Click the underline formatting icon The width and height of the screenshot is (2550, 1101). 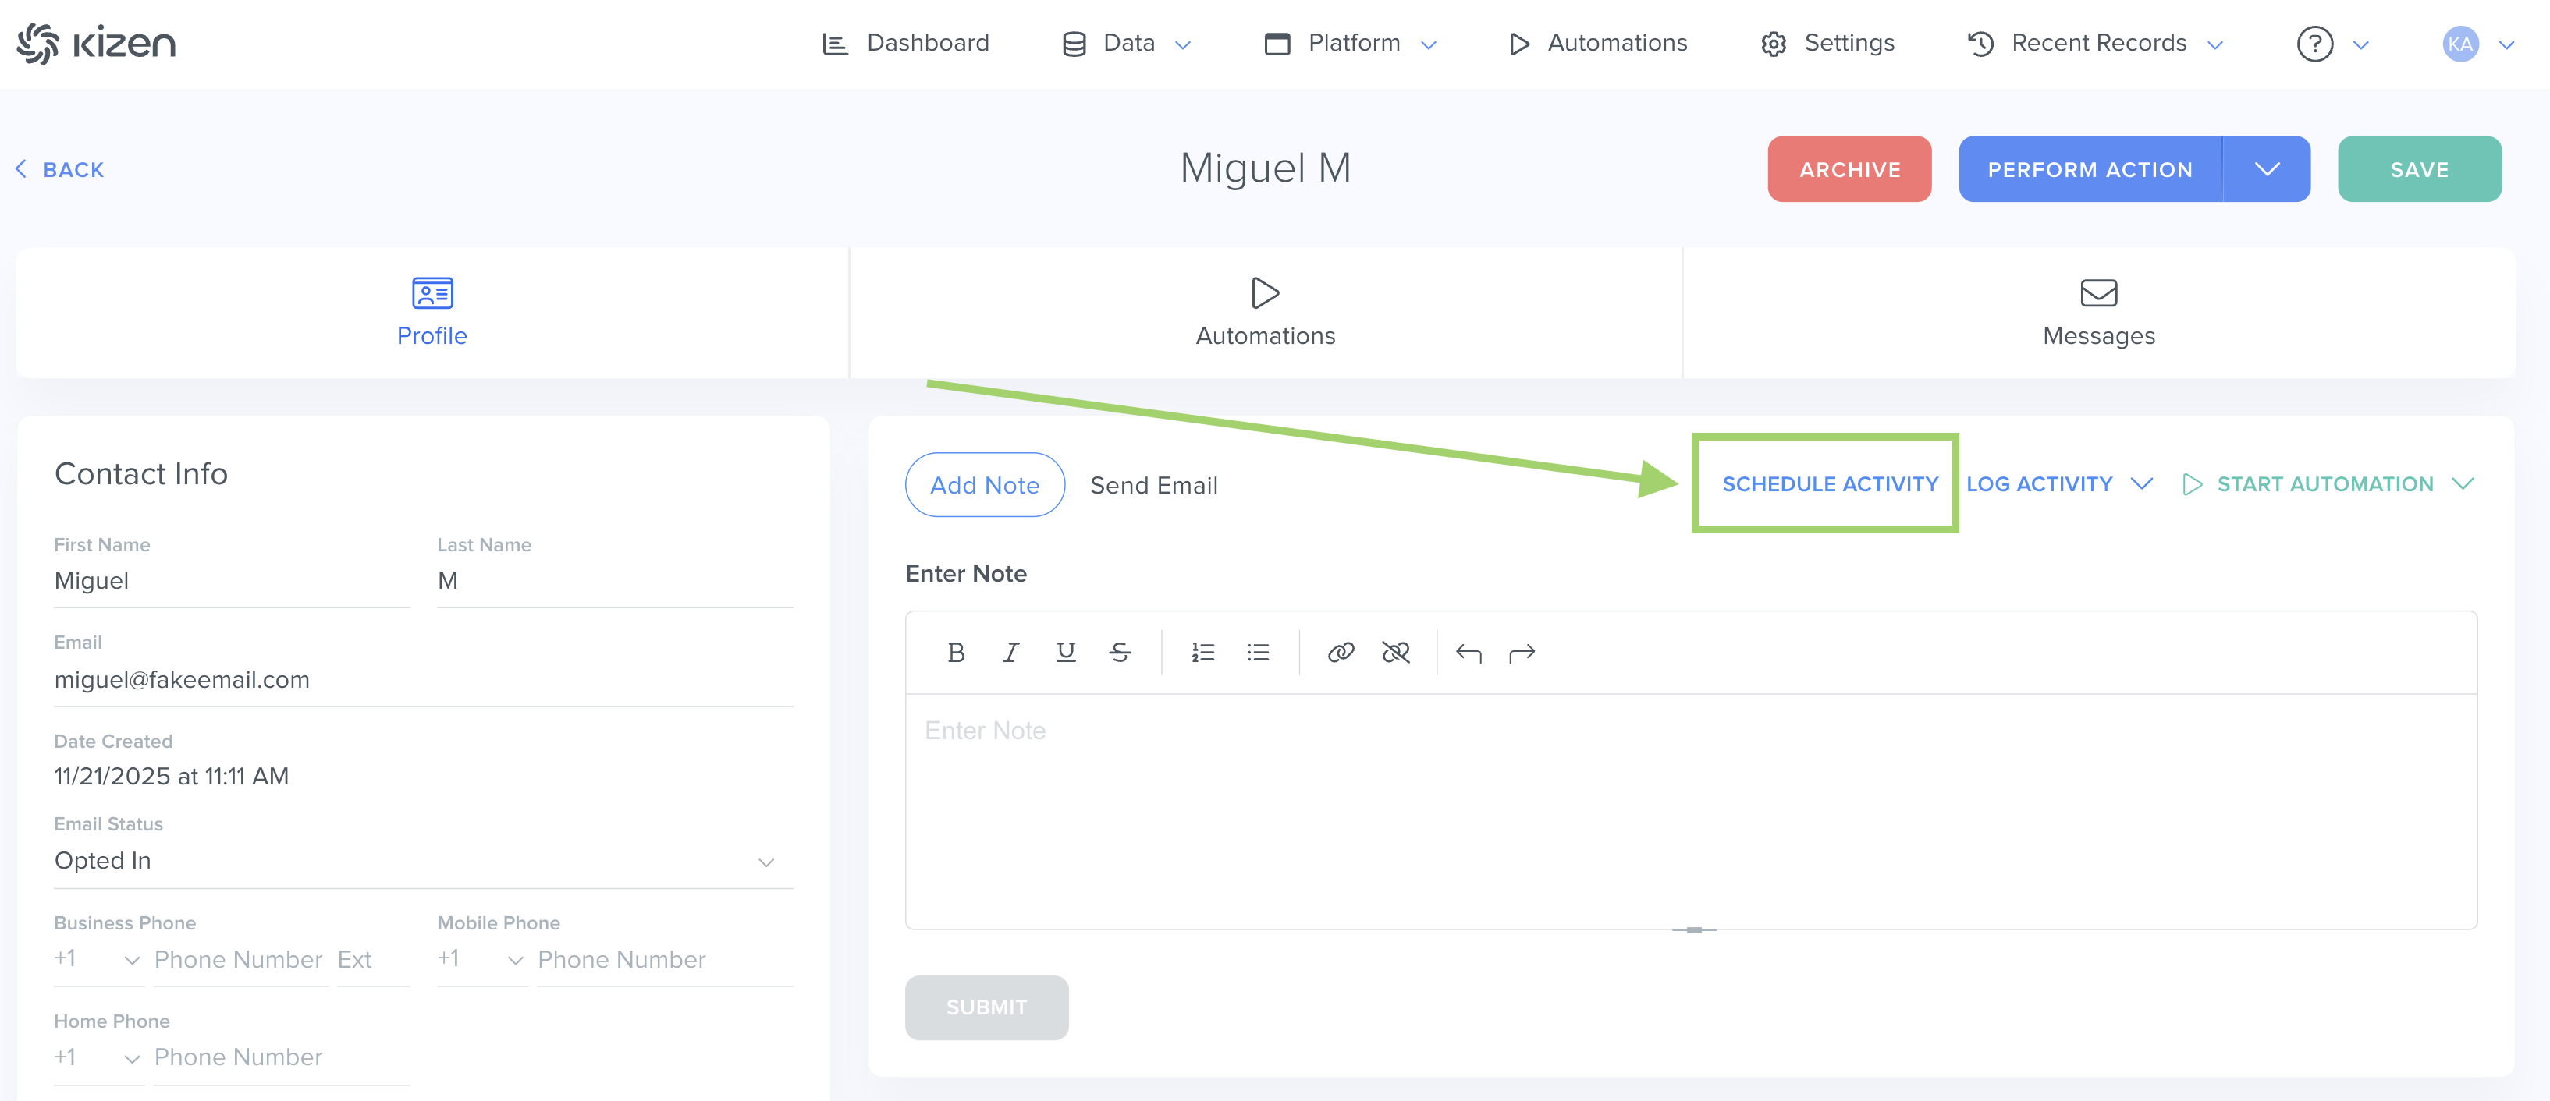(x=1065, y=653)
